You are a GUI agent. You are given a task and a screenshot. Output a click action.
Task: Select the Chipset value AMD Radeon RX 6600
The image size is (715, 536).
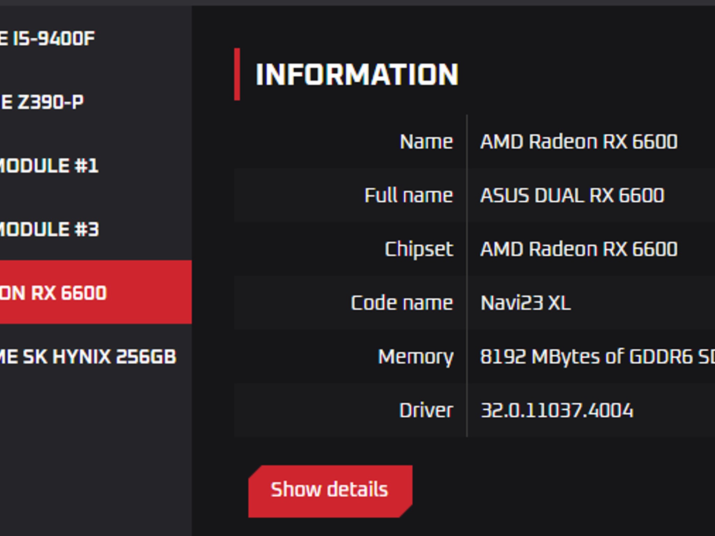(x=578, y=249)
